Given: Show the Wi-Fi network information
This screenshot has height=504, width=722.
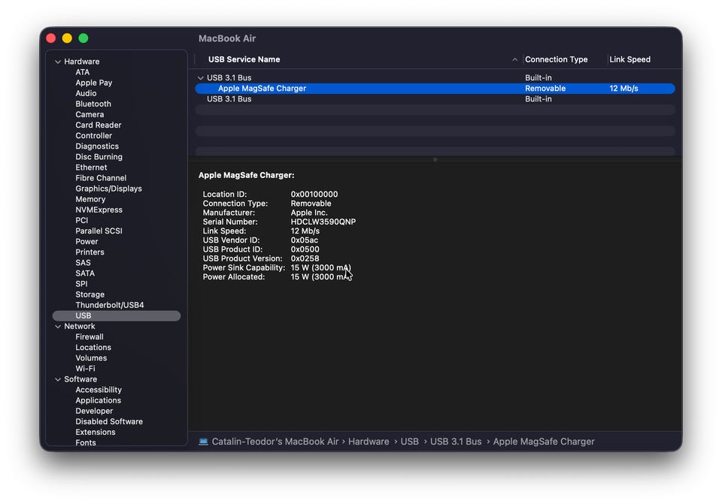Looking at the screenshot, I should [x=85, y=369].
